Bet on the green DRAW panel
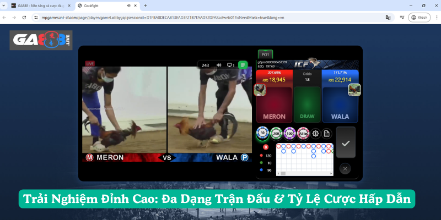 (x=307, y=105)
